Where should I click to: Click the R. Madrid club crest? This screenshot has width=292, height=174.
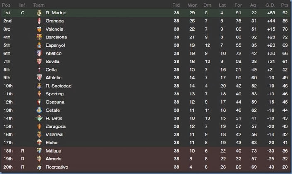click(x=39, y=13)
